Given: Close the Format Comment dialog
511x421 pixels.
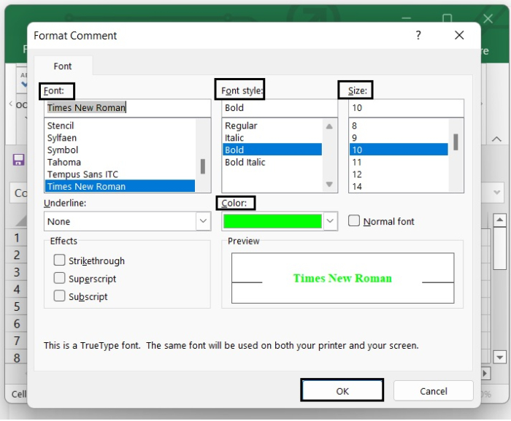Looking at the screenshot, I should pos(459,35).
